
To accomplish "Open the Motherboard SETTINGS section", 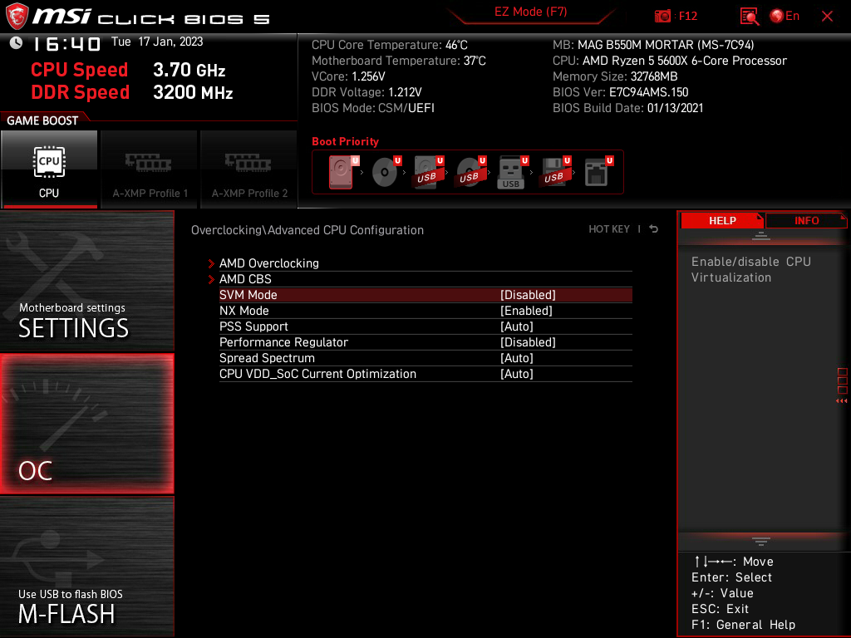I will point(86,281).
